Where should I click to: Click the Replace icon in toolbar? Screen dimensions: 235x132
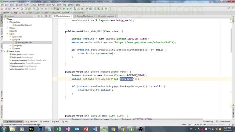pyautogui.click(x=38, y=9)
